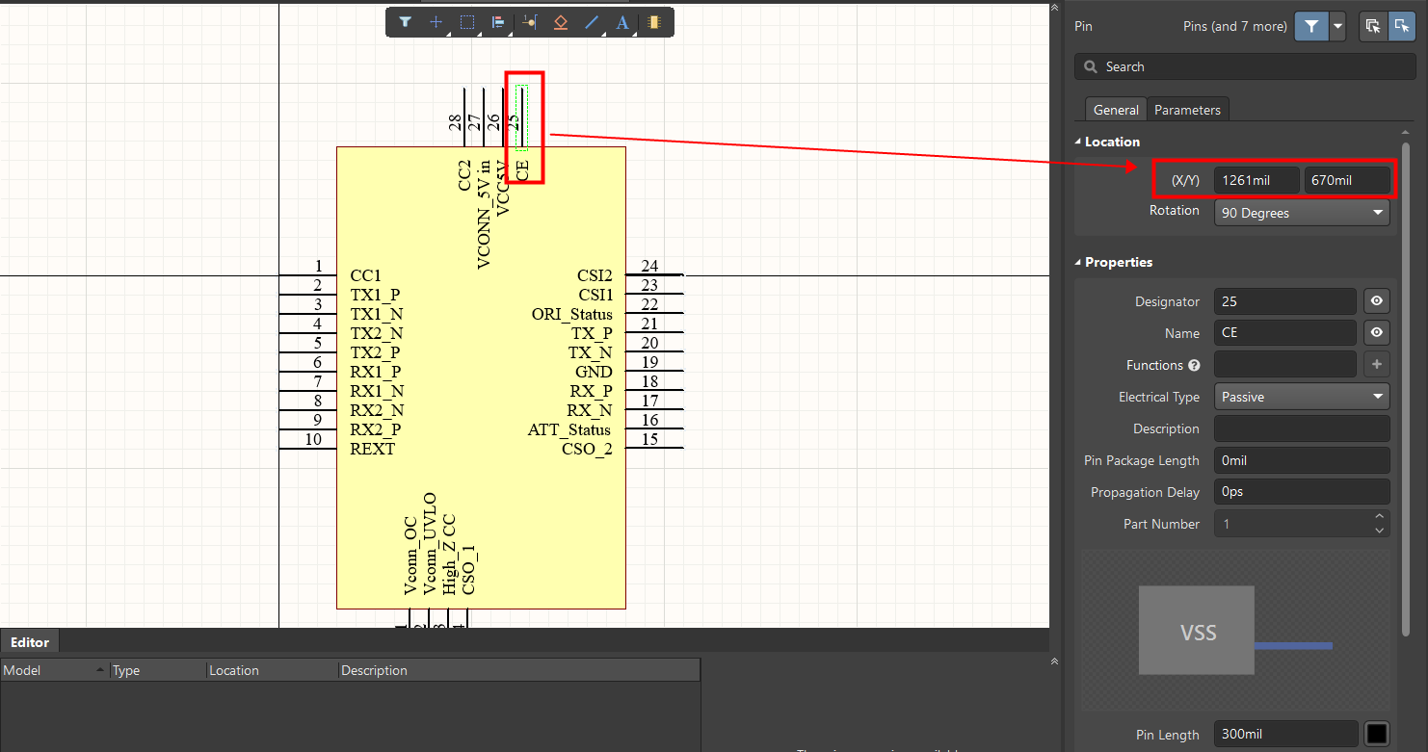Open the Electrical Type dropdown
1428x752 pixels.
pos(1302,397)
